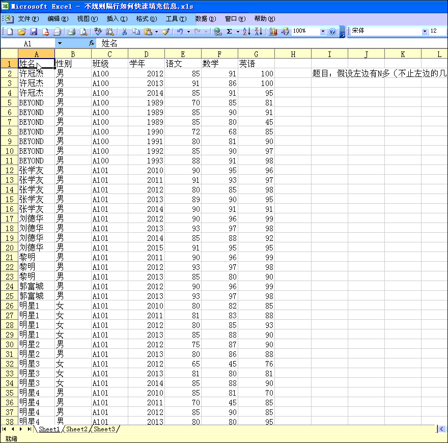Click the formula bar showing 姓名

pyautogui.click(x=255, y=44)
